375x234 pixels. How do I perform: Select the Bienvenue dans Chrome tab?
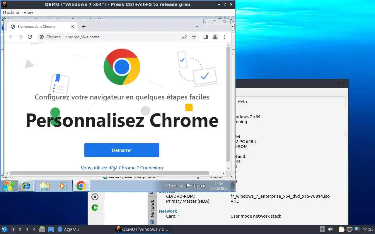click(x=42, y=27)
